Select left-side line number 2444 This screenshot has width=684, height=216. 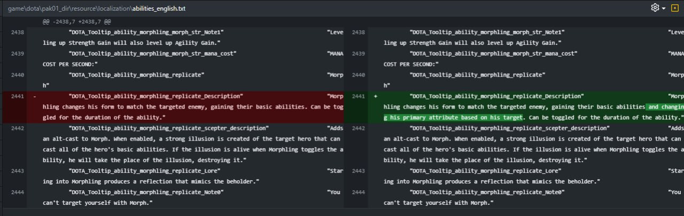click(17, 192)
